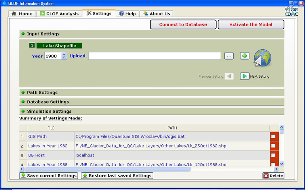
Task: Click the C-DAC logo
Action: tap(291, 11)
